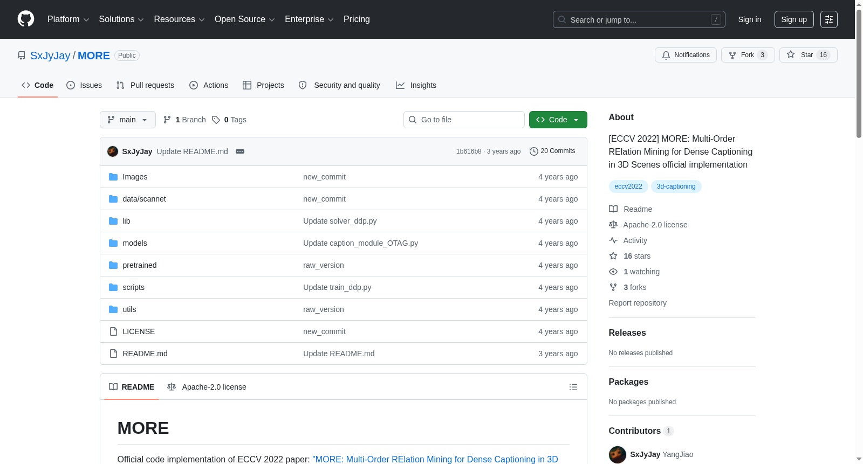Click the Sign up button

794,19
